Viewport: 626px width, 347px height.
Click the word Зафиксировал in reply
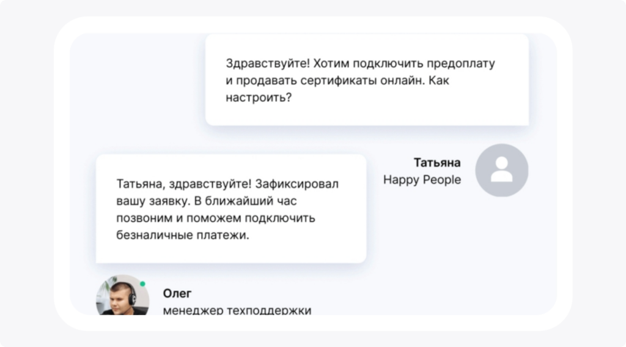pyautogui.click(x=296, y=184)
